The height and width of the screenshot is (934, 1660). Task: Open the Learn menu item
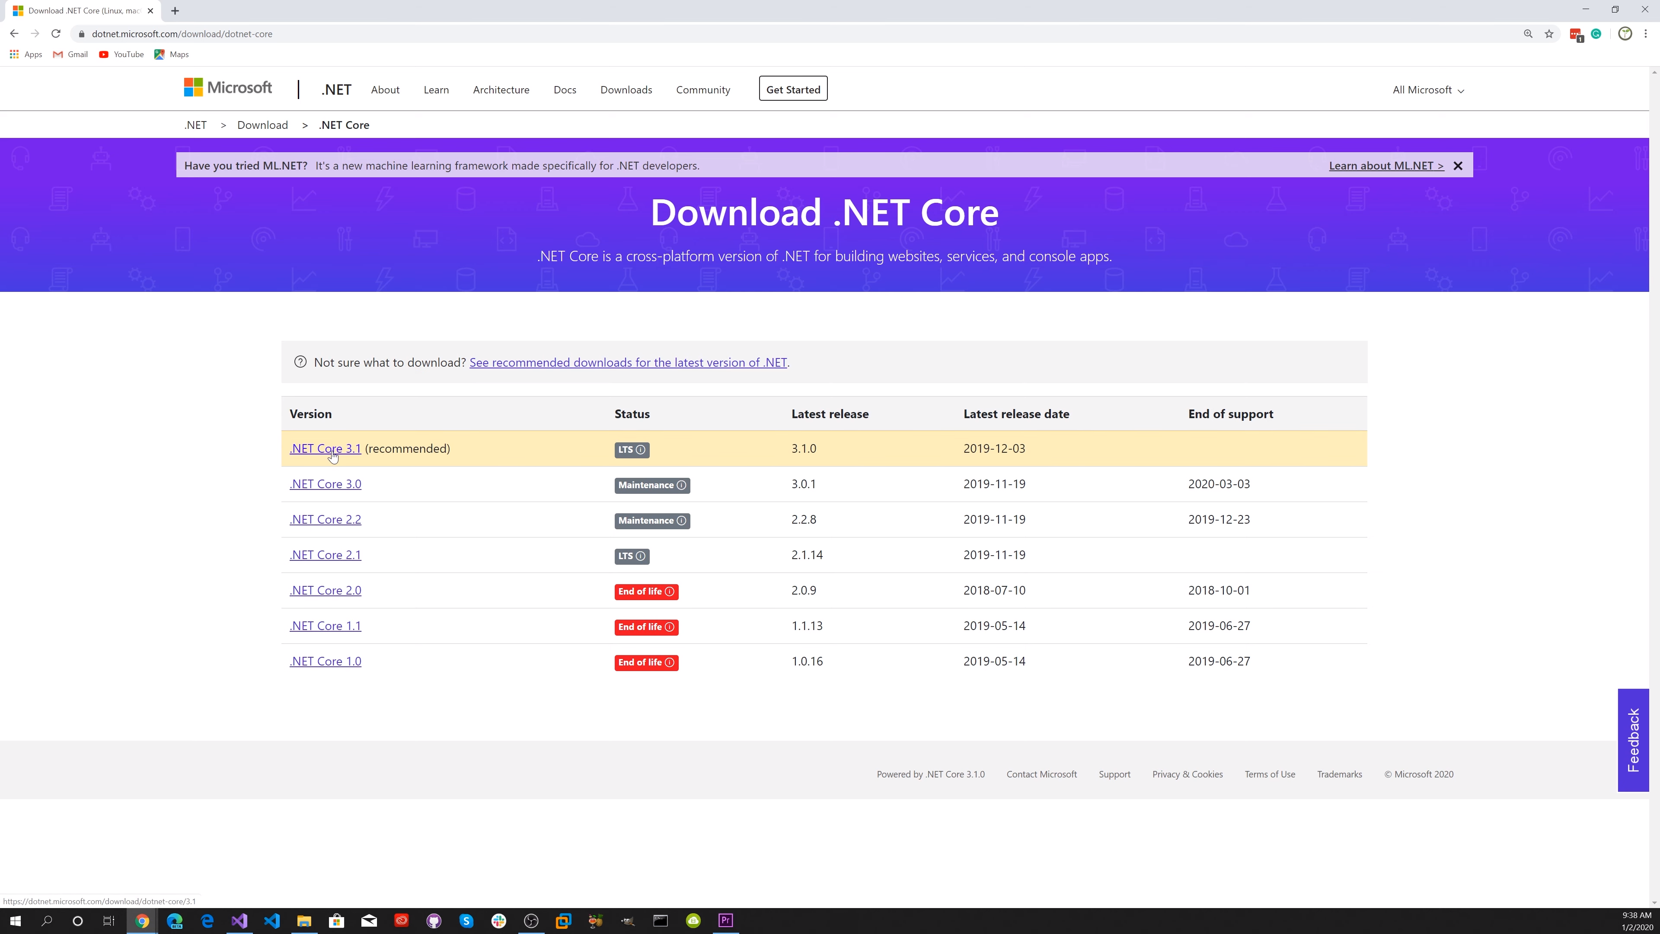(436, 90)
